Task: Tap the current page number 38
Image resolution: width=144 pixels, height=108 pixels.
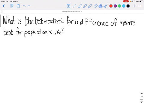Action: pyautogui.click(x=142, y=96)
